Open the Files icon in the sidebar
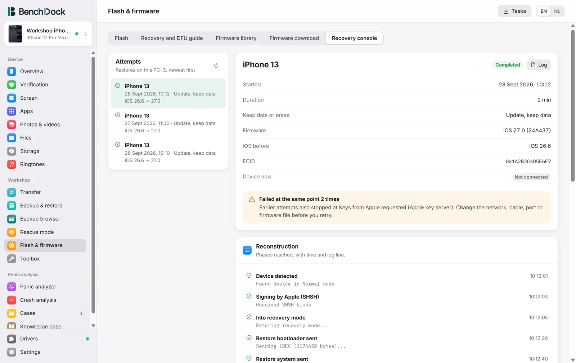The width and height of the screenshot is (576, 363). pyautogui.click(x=12, y=138)
